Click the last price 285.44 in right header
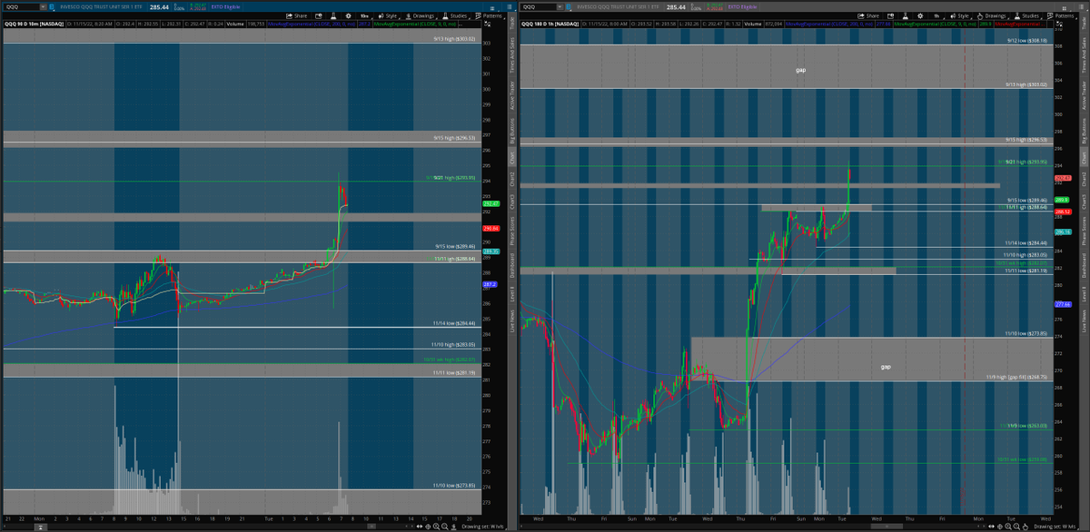1090x532 pixels. (677, 5)
